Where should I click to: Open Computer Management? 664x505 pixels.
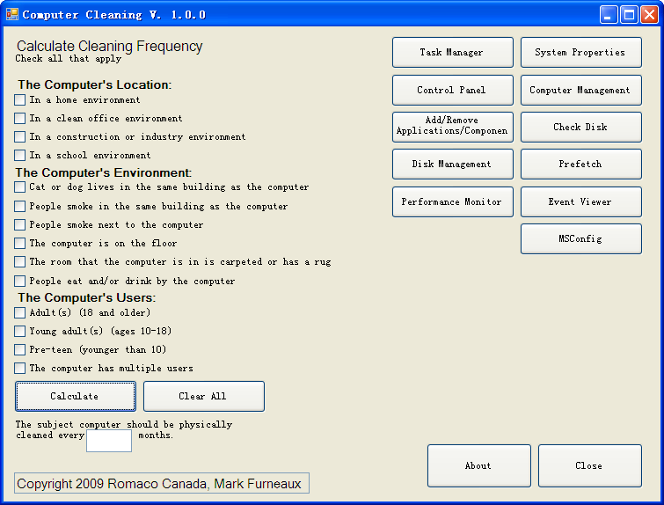(580, 90)
